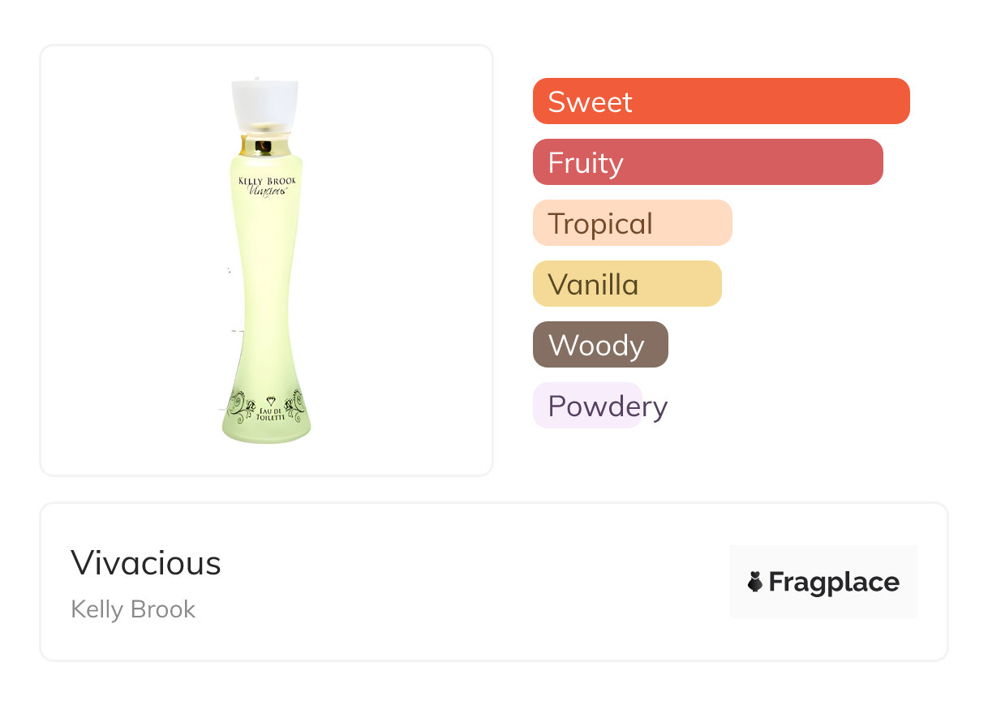Click the Eau de Toilette label on bottle
Image resolution: width=988 pixels, height=701 pixels.
pos(270,415)
